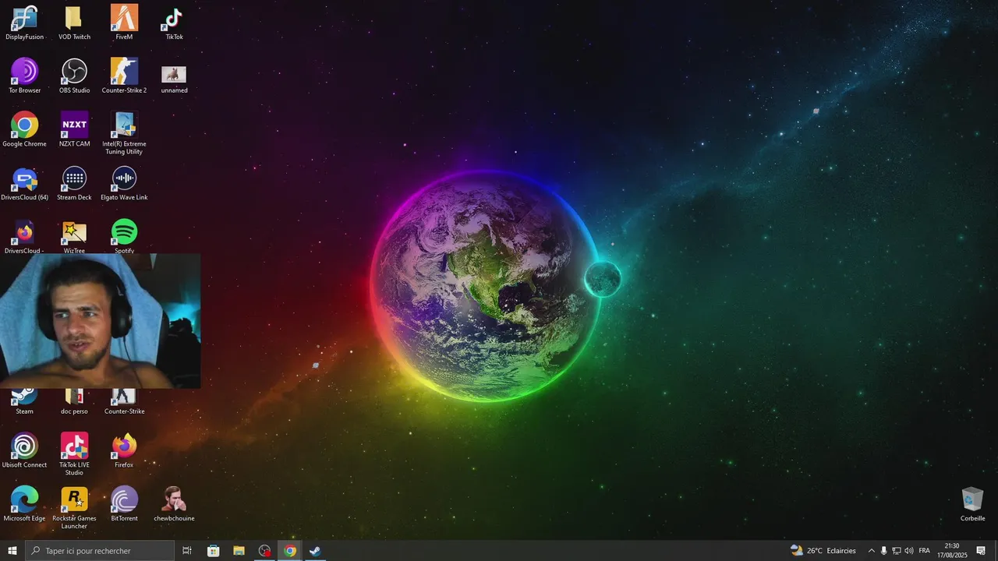Open Intel(R) Extreme Tuning Utility
This screenshot has width=998, height=561.
tap(124, 133)
